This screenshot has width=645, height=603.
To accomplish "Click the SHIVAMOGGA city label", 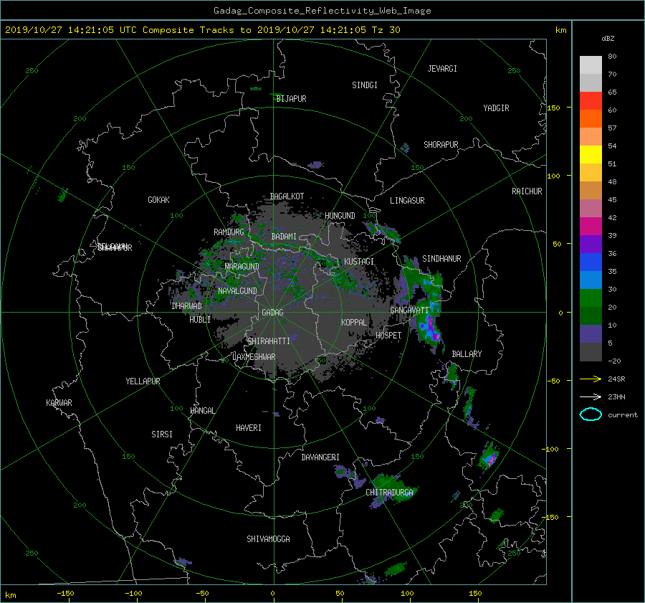I will pos(268,539).
